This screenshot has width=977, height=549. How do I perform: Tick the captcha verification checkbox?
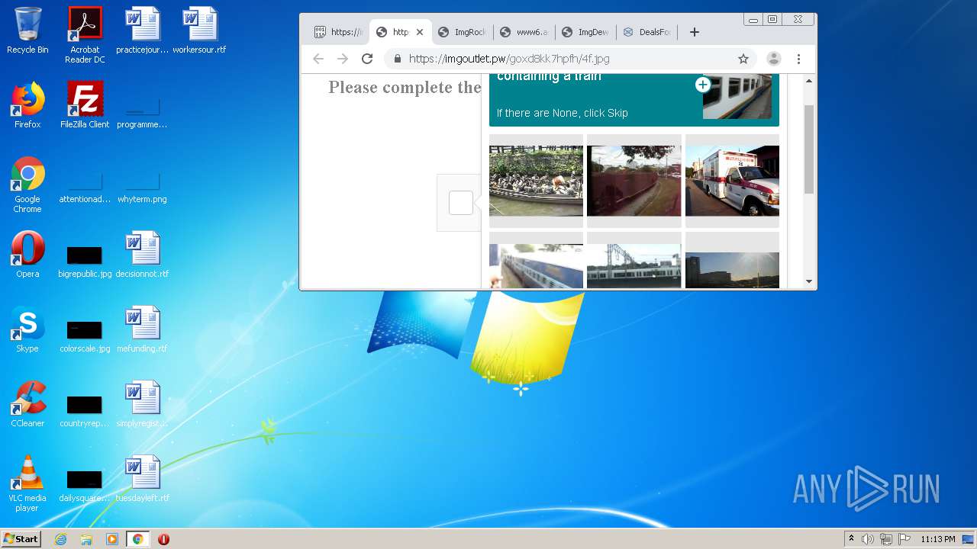(460, 203)
